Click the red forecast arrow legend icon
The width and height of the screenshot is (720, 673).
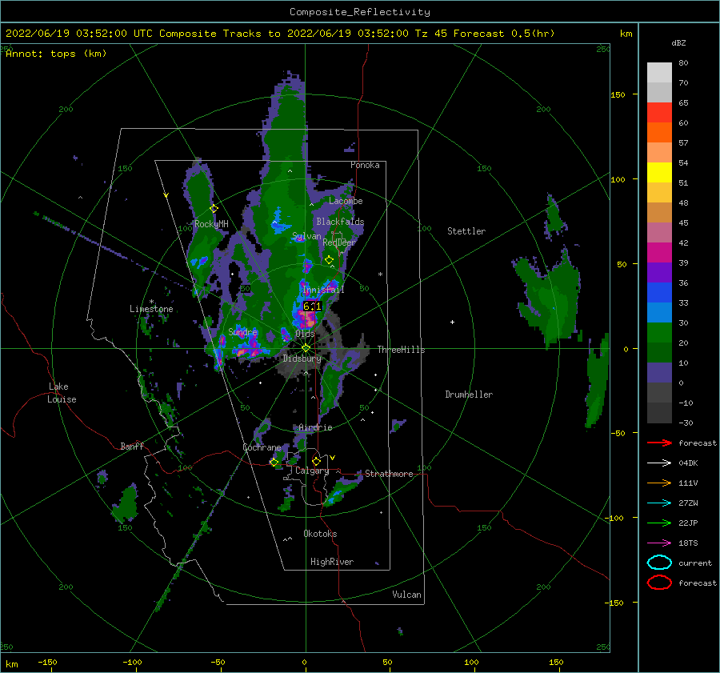click(x=659, y=443)
